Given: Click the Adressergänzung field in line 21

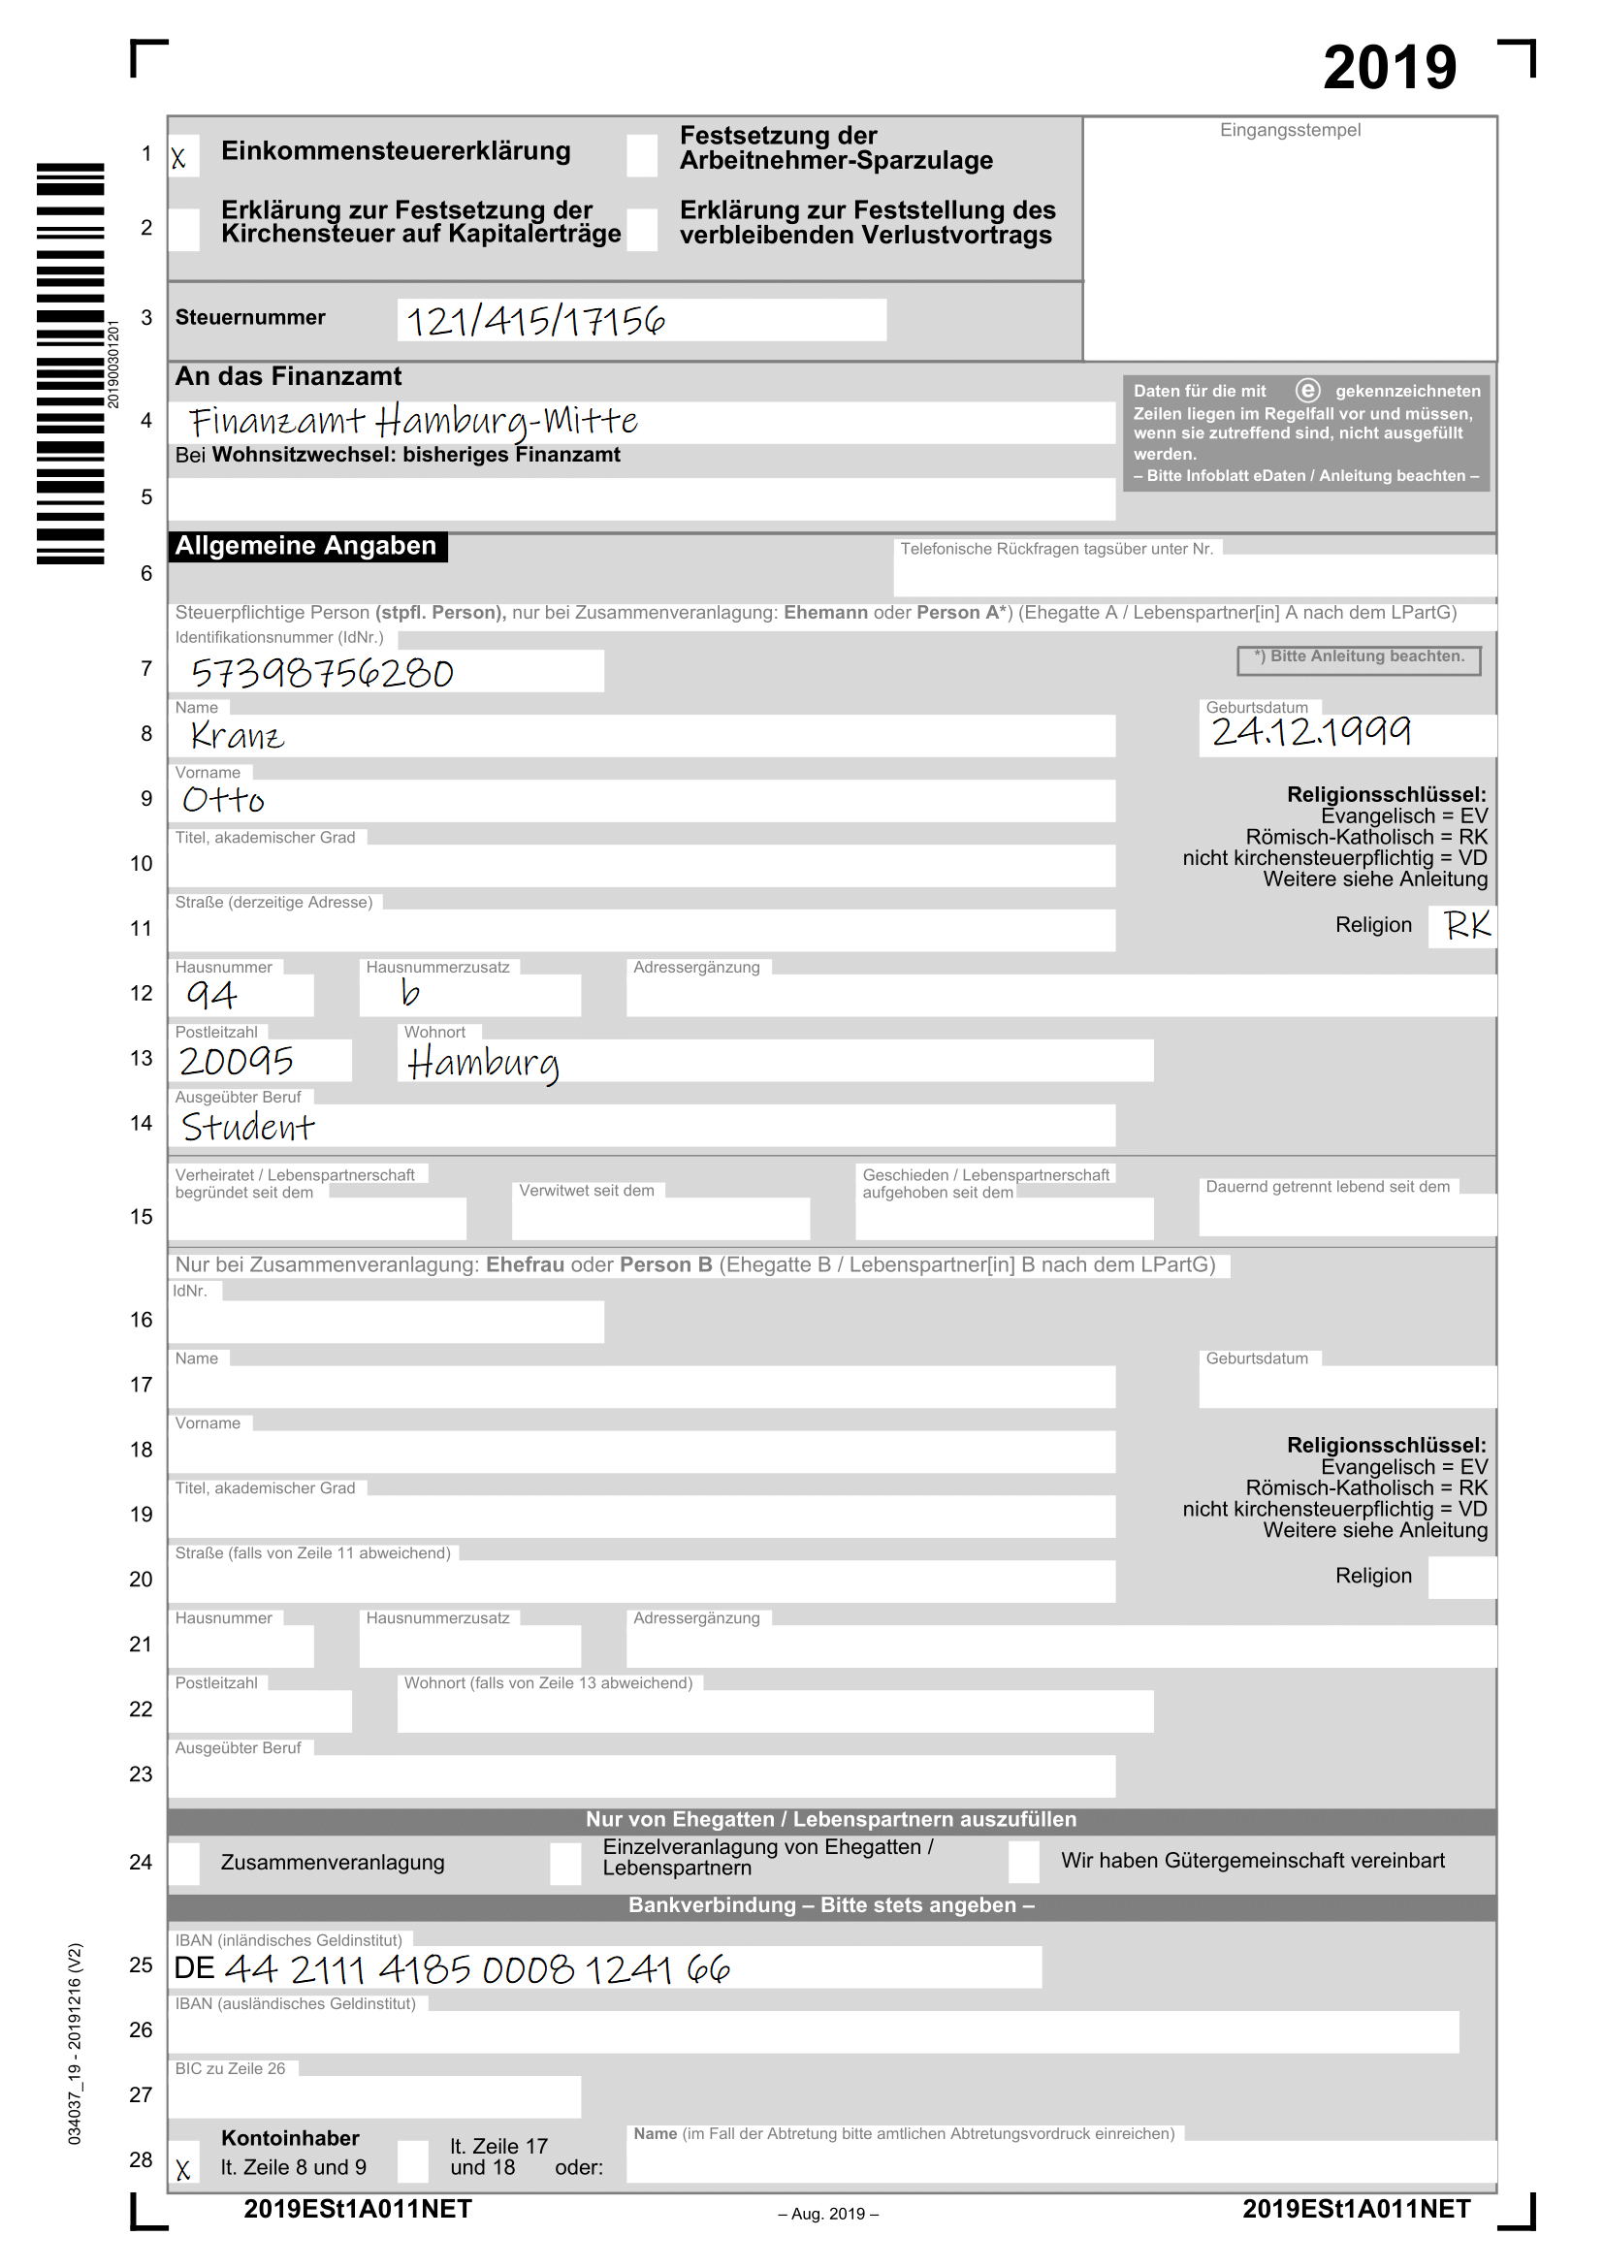Looking at the screenshot, I should [1062, 1647].
